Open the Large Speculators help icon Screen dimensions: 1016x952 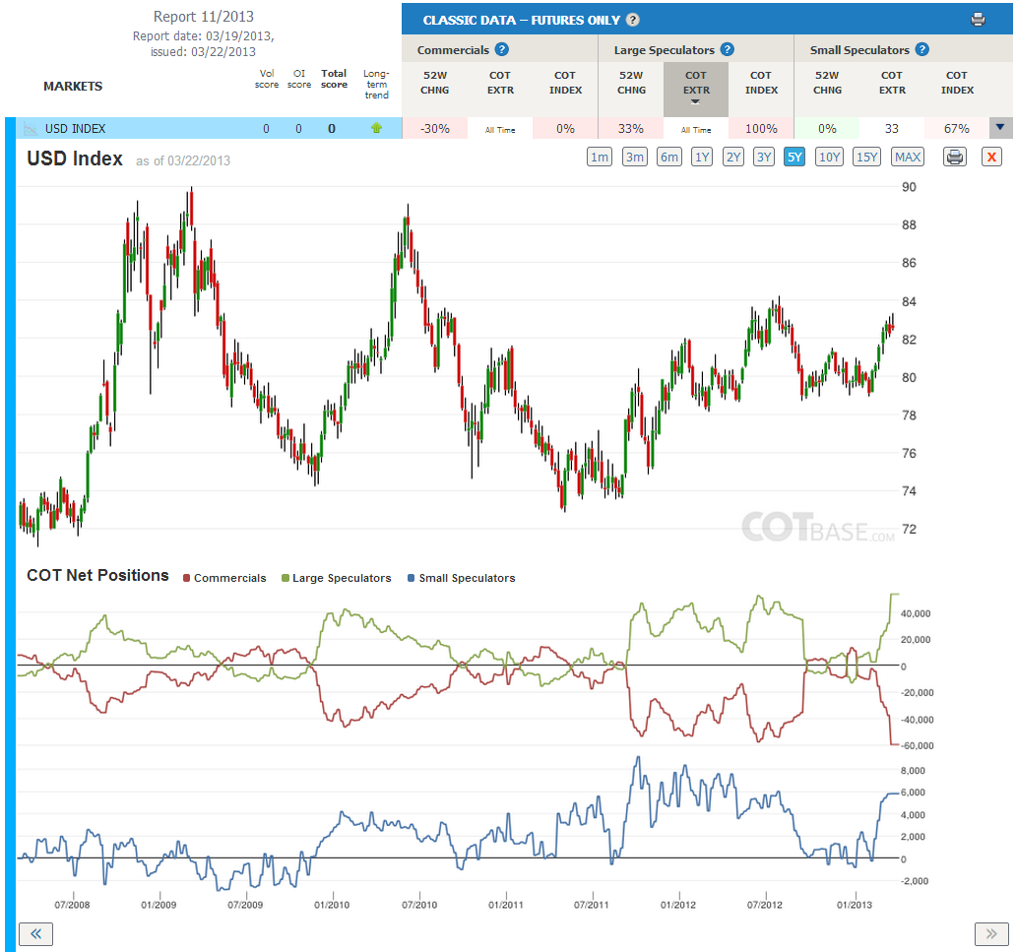(727, 49)
